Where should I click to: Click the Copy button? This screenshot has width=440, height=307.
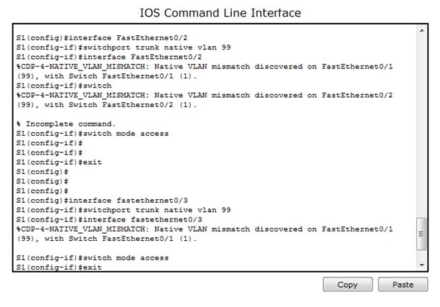(x=347, y=285)
